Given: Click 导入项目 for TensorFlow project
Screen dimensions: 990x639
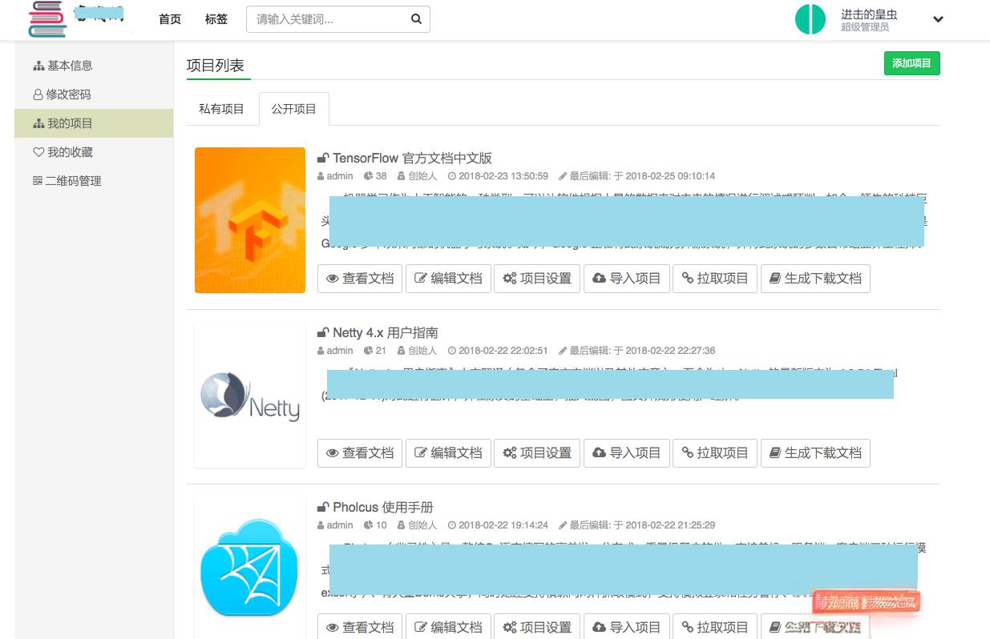Looking at the screenshot, I should click(626, 278).
